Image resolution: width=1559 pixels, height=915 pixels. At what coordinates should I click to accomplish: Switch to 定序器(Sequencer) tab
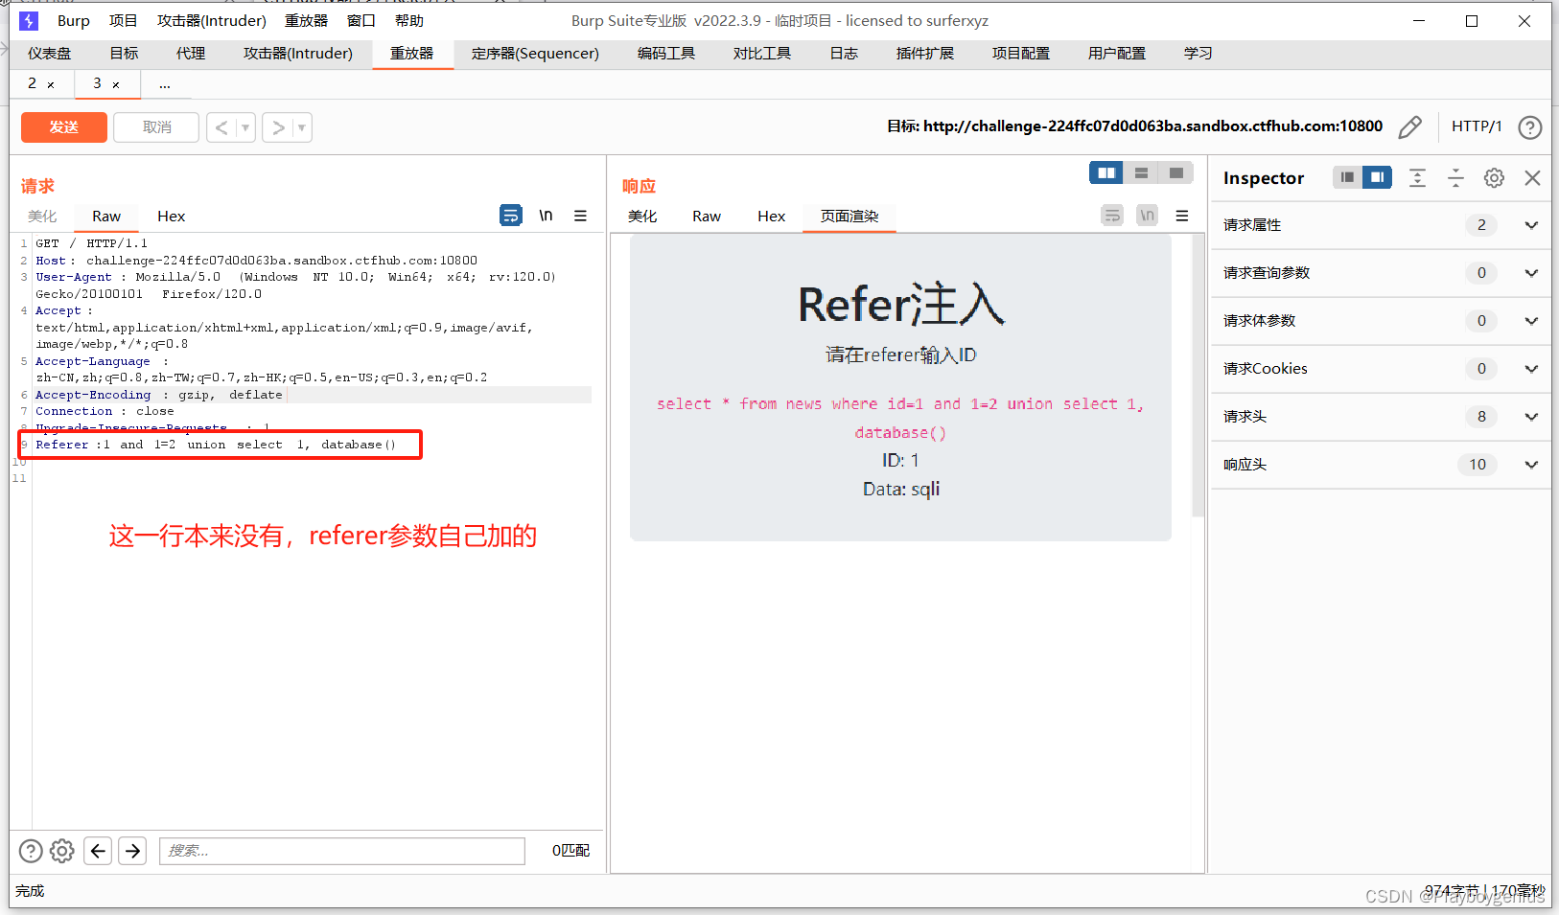click(x=535, y=54)
